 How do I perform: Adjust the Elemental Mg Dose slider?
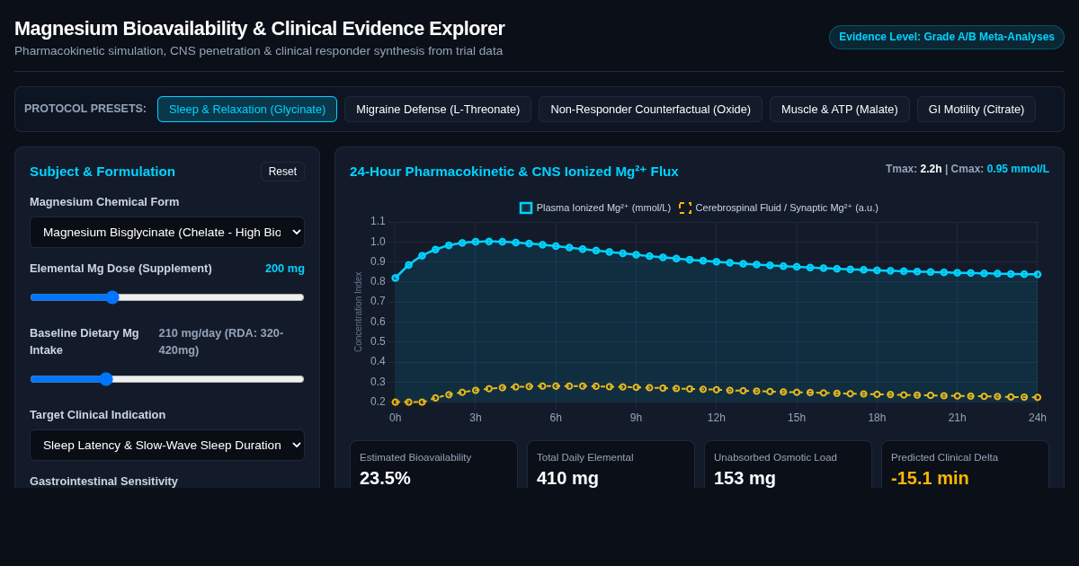coord(167,297)
